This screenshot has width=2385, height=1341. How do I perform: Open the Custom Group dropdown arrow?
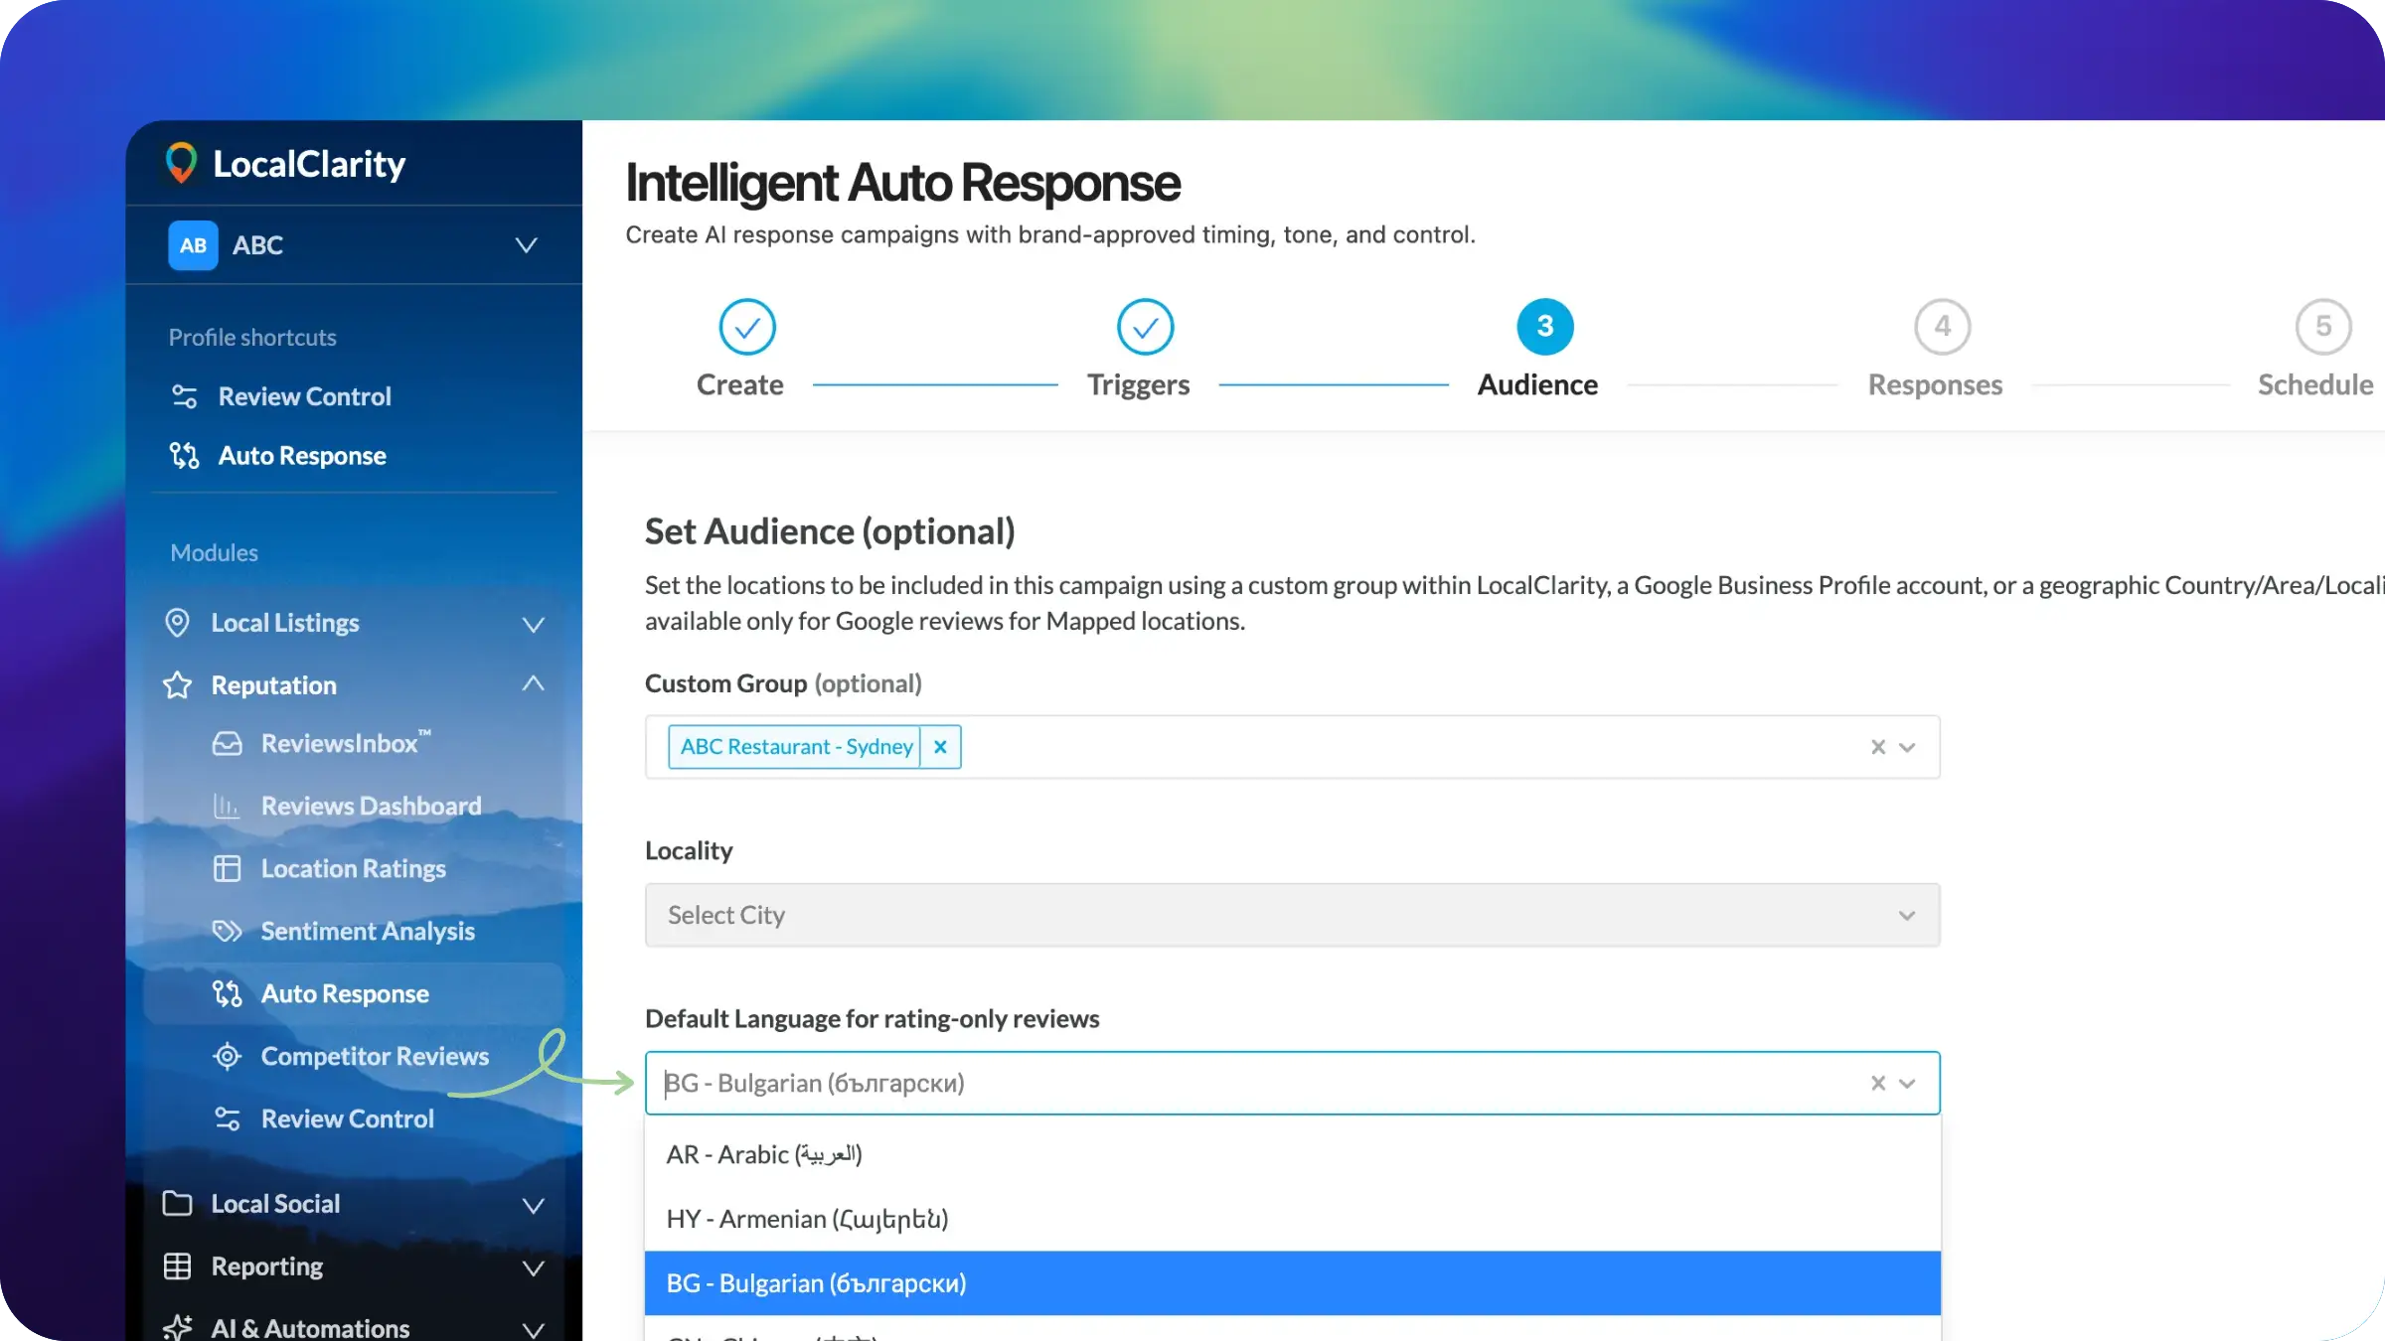point(1907,747)
